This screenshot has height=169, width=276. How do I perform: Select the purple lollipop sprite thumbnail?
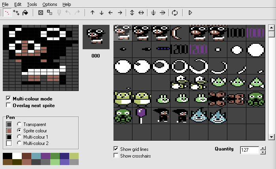[x=142, y=116]
